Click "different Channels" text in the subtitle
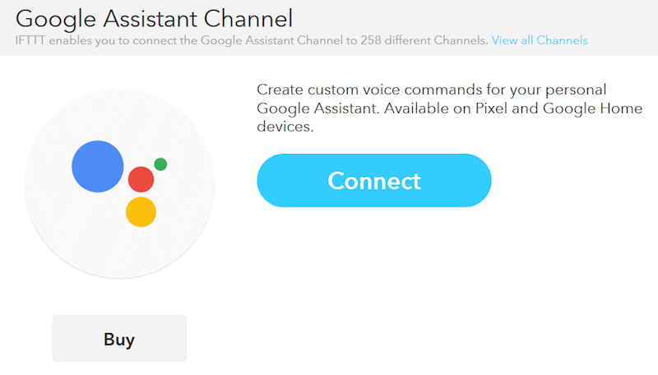 (436, 40)
